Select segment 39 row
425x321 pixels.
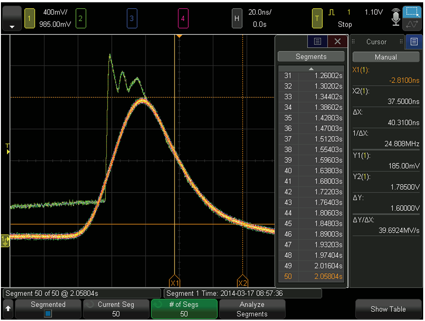click(311, 160)
